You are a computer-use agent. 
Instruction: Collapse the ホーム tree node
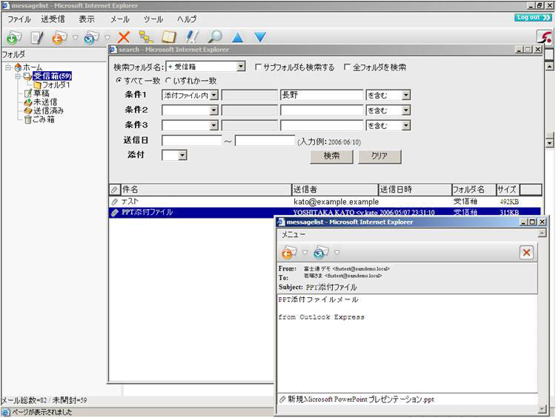(8, 67)
